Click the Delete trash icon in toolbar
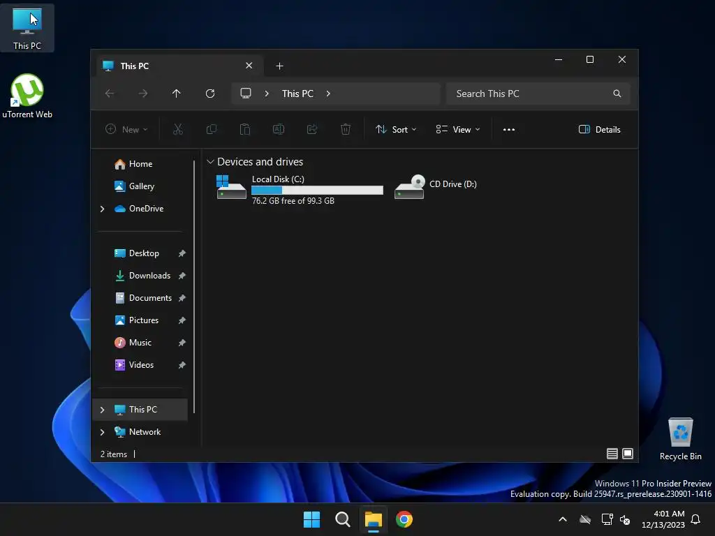The height and width of the screenshot is (536, 715). click(346, 129)
